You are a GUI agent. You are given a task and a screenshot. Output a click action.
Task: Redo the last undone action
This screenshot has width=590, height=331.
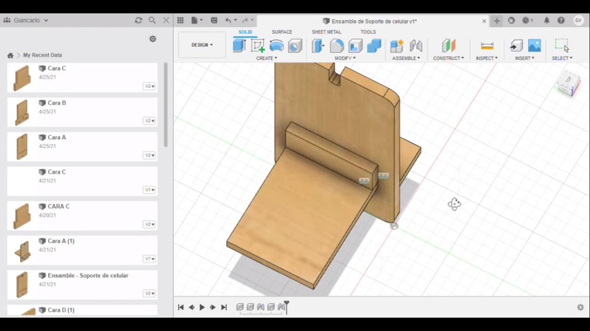(245, 20)
